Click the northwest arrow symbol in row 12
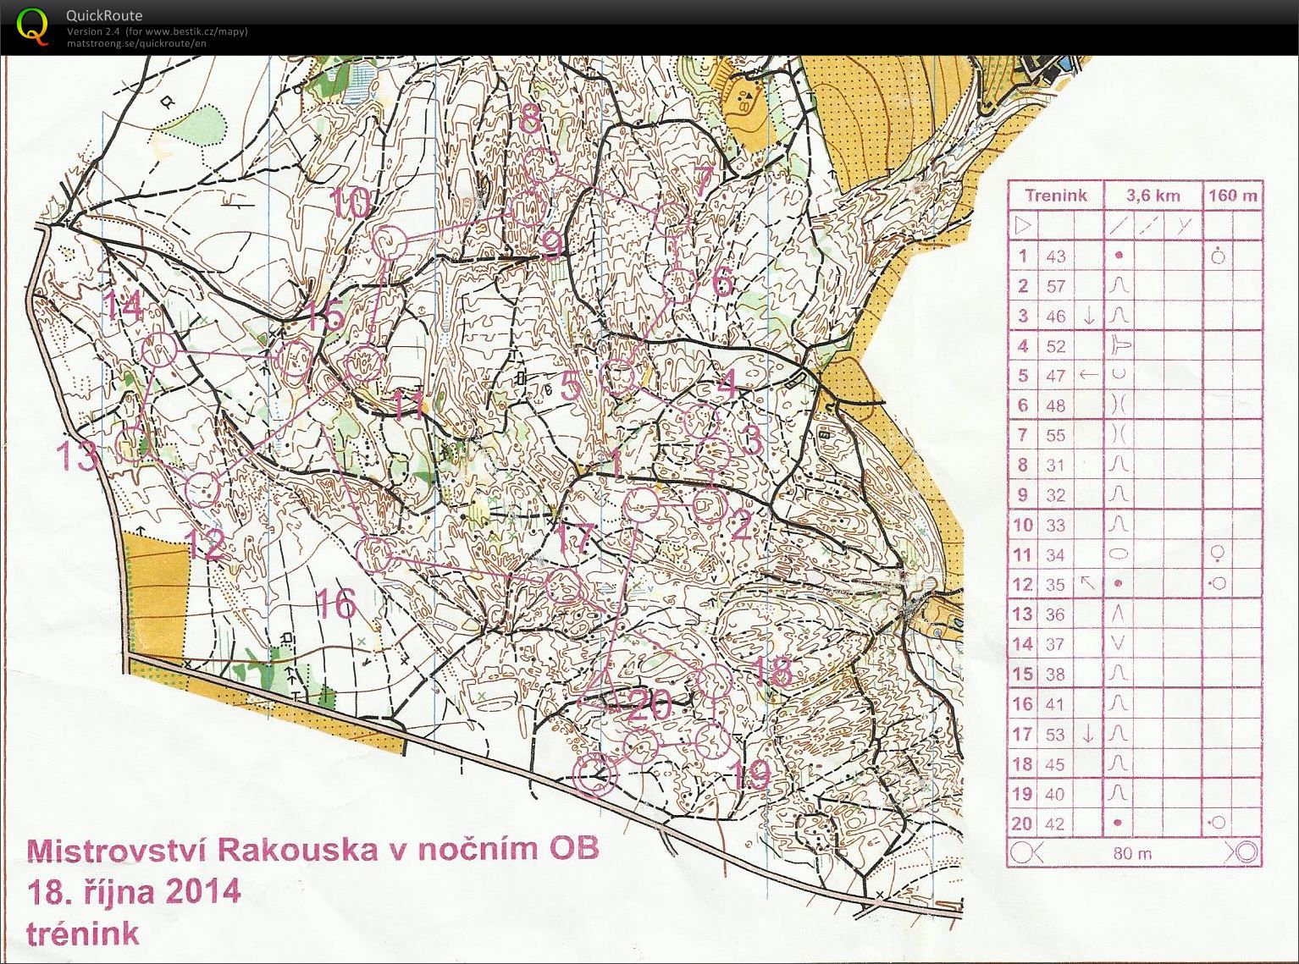 click(1088, 583)
